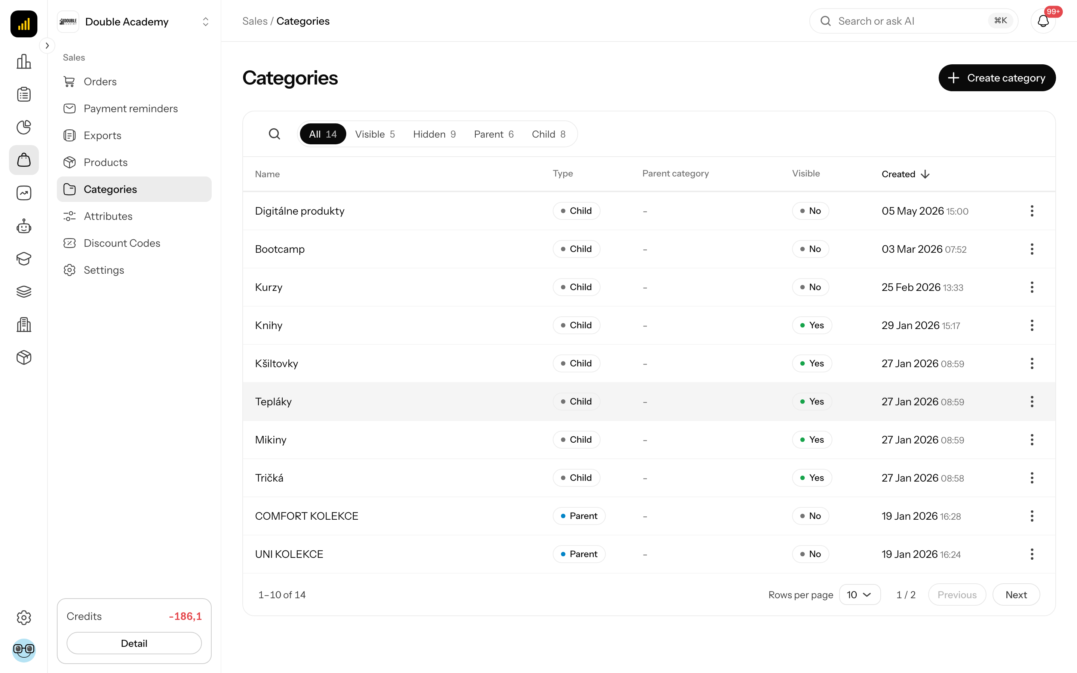Click the Credits Detail button
The height and width of the screenshot is (673, 1077).
134,643
